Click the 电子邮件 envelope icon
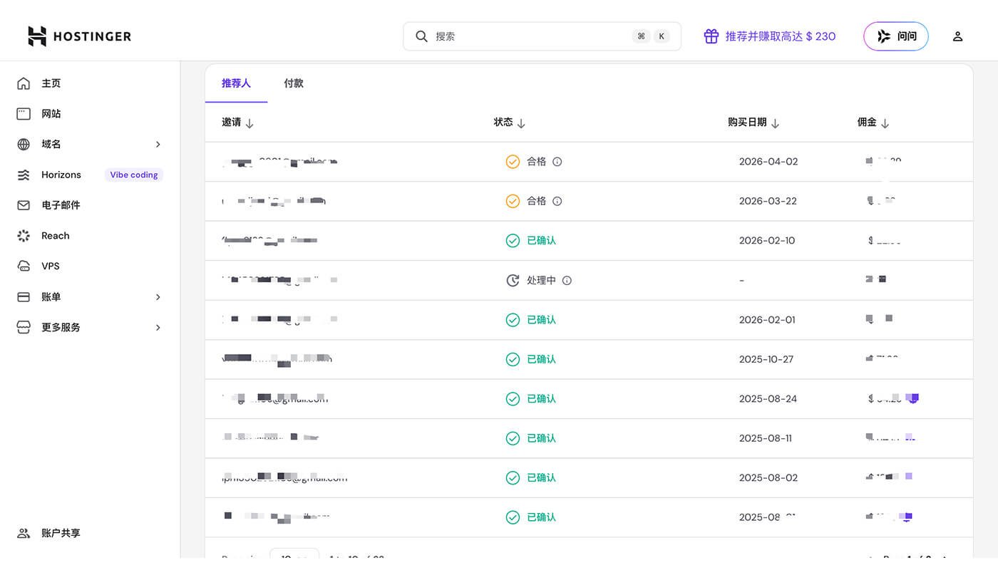This screenshot has height=570, width=998. [x=24, y=205]
